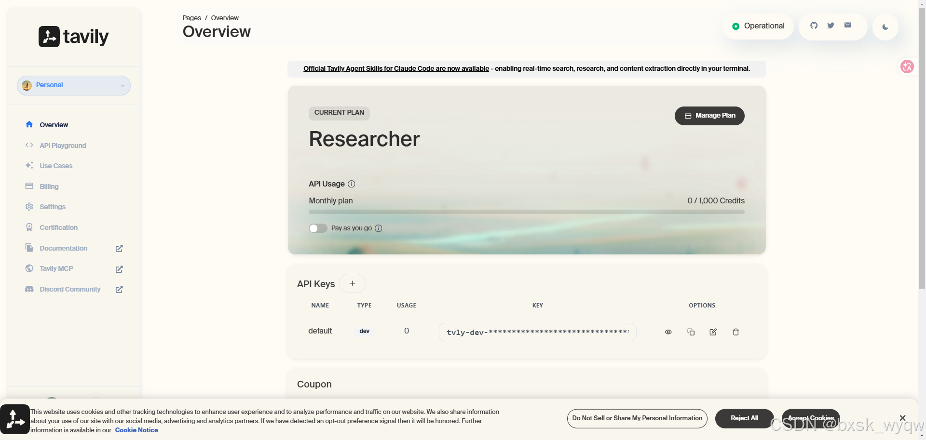This screenshot has width=926, height=440.
Task: Open the GitHub icon in the header
Action: (814, 26)
